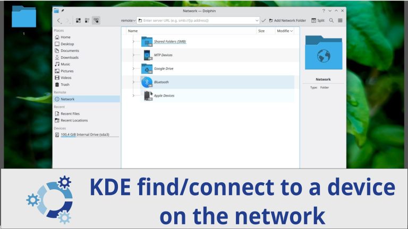The height and width of the screenshot is (229, 408).
Task: Click Shared Folders (SMB) folder icon
Action: tap(147, 41)
